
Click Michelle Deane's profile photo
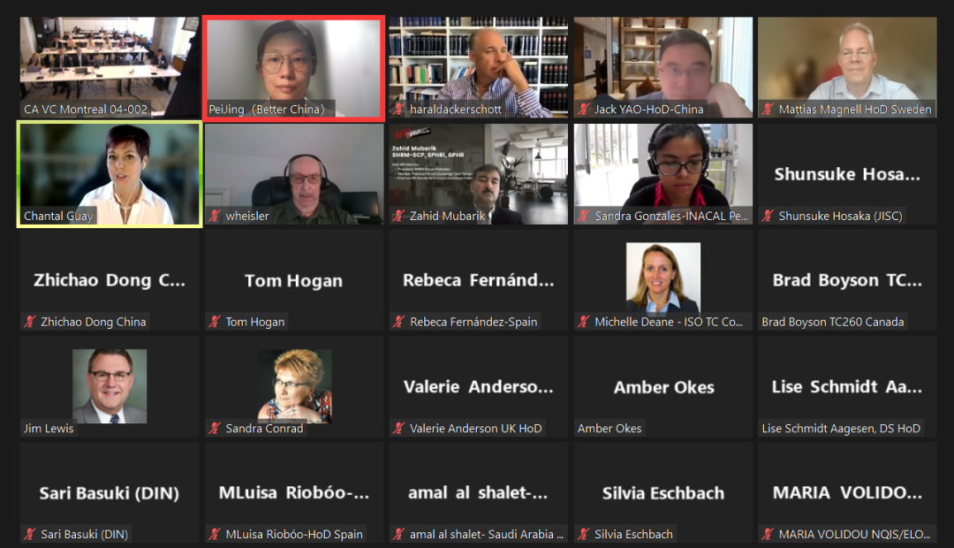663,277
